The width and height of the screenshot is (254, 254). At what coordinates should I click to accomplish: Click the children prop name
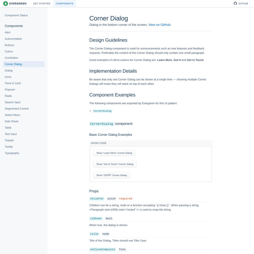tap(97, 199)
